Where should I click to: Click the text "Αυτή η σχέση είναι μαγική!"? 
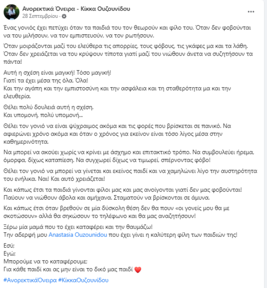(x=39, y=72)
